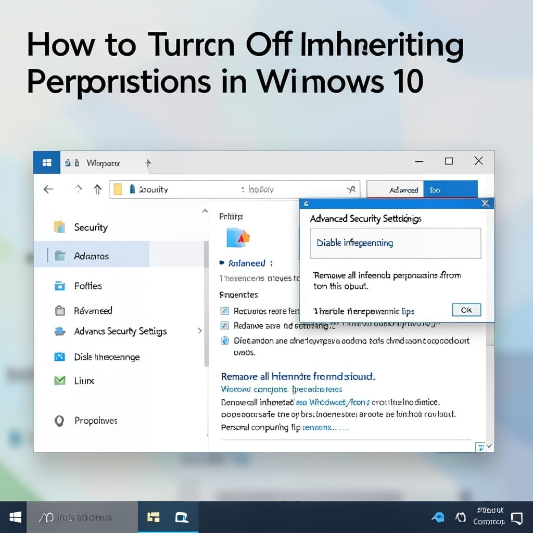Click the Advancs Securty Settigs icon
Viewport: 533px width, 533px height.
[60, 331]
